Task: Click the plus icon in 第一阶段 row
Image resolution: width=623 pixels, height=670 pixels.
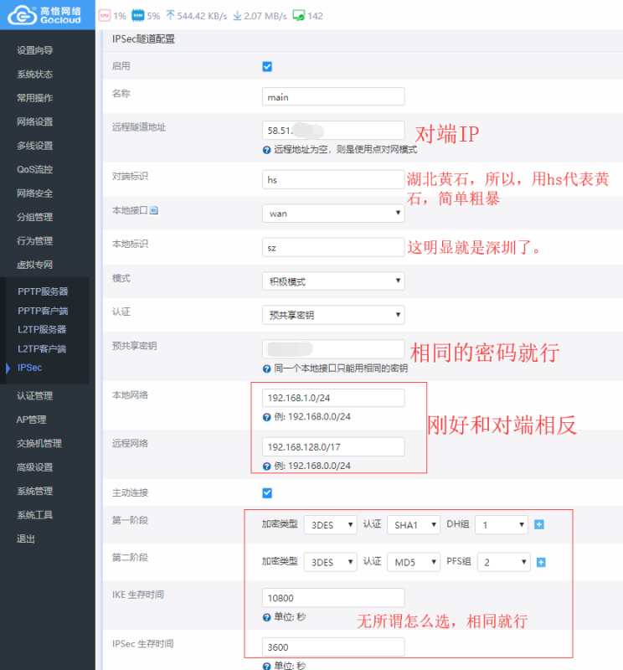Action: [x=539, y=524]
